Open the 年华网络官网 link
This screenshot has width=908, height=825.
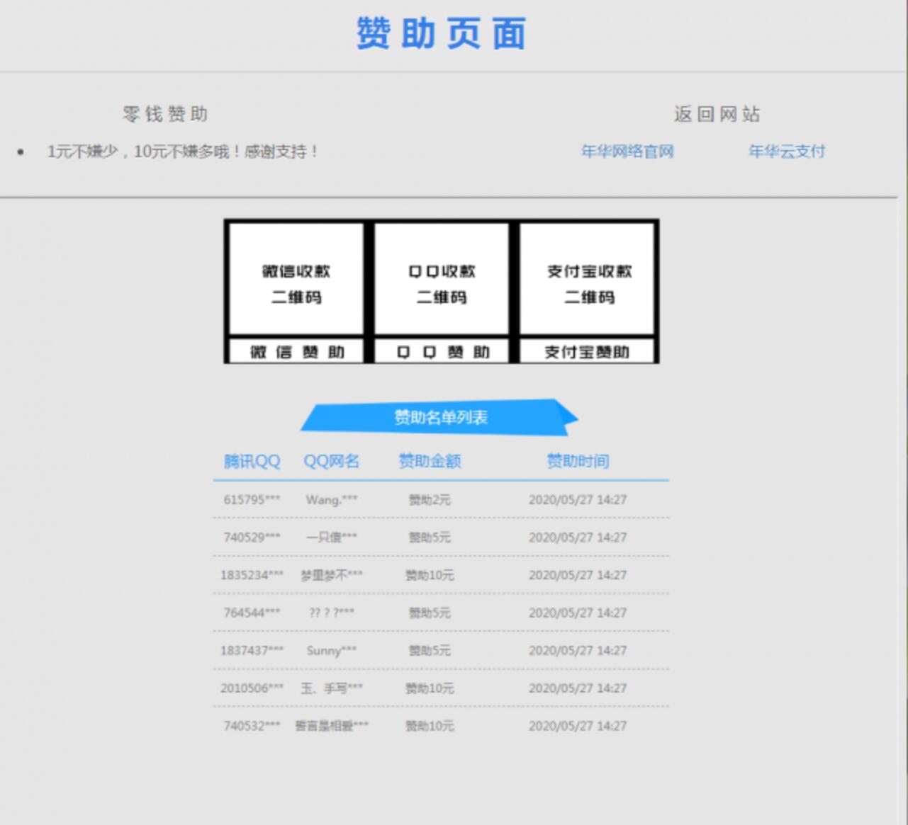[627, 152]
